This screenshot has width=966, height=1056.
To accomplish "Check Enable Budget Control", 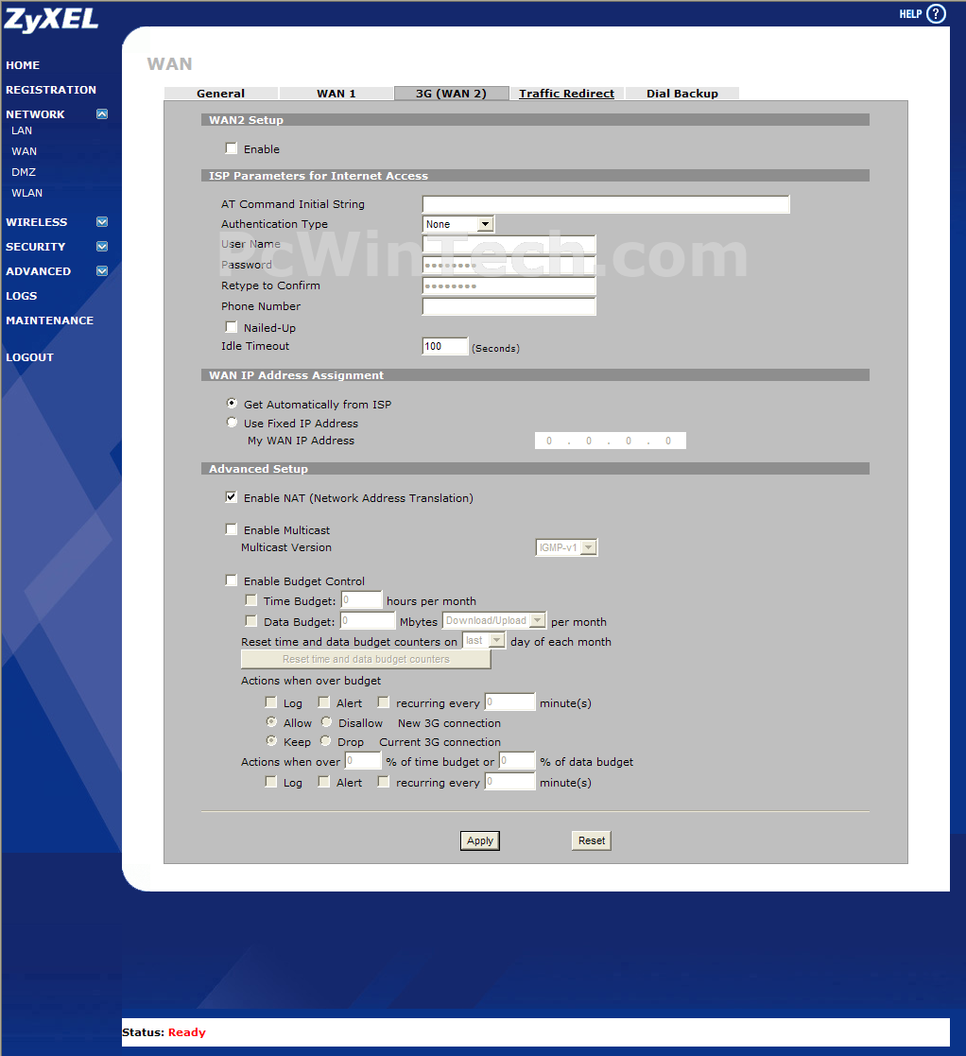I will point(232,580).
